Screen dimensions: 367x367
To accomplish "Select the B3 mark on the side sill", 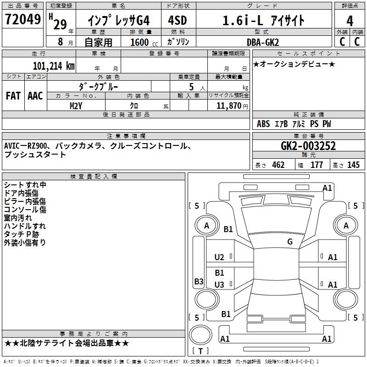I will pyautogui.click(x=199, y=281).
